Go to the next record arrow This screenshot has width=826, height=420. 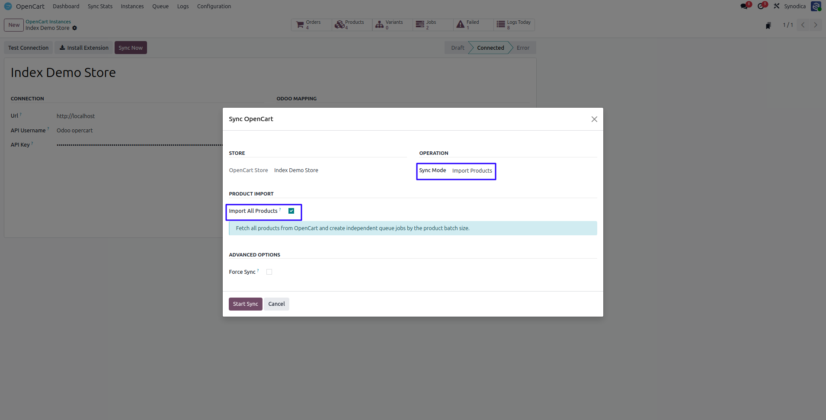pos(816,25)
